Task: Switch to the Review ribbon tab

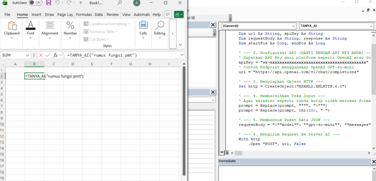Action: tap(113, 15)
